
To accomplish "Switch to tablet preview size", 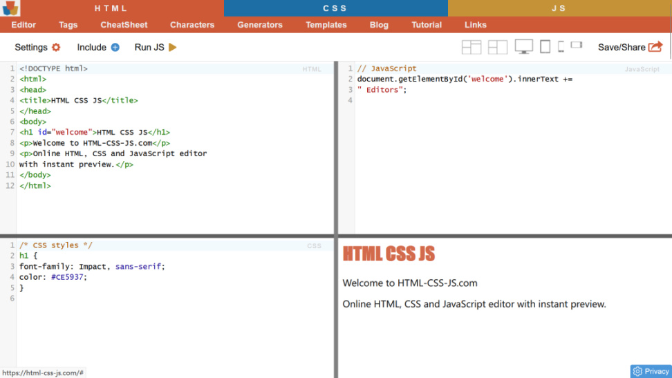I will point(545,46).
